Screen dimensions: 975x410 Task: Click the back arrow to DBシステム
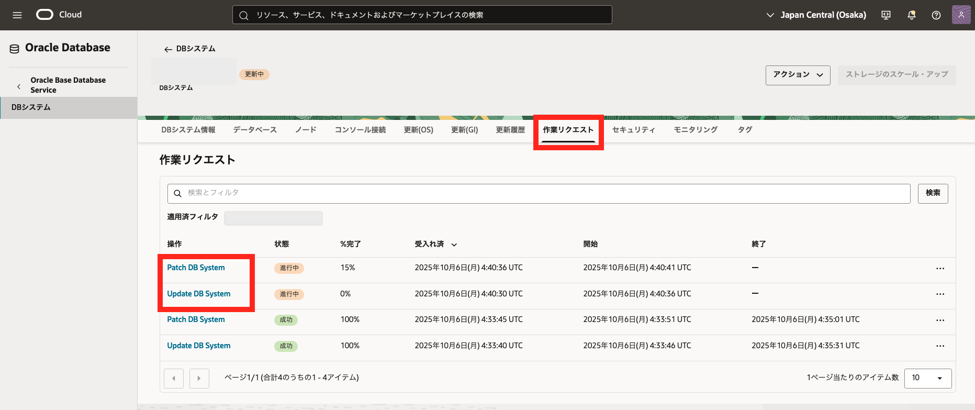pyautogui.click(x=168, y=49)
